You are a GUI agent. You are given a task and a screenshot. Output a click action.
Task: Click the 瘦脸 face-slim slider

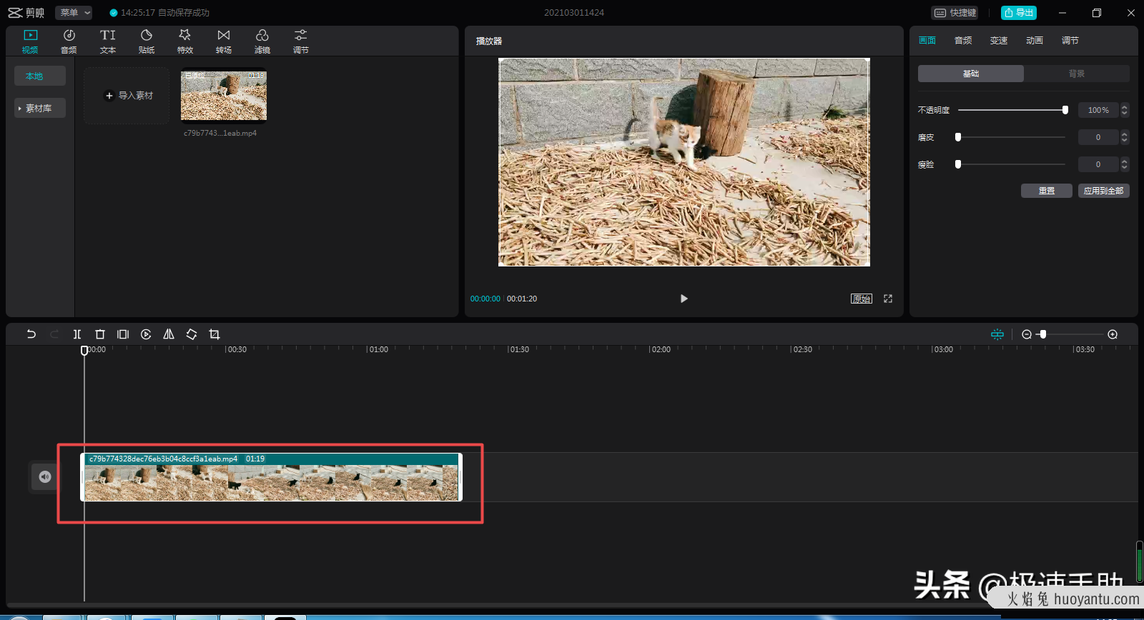point(1012,164)
